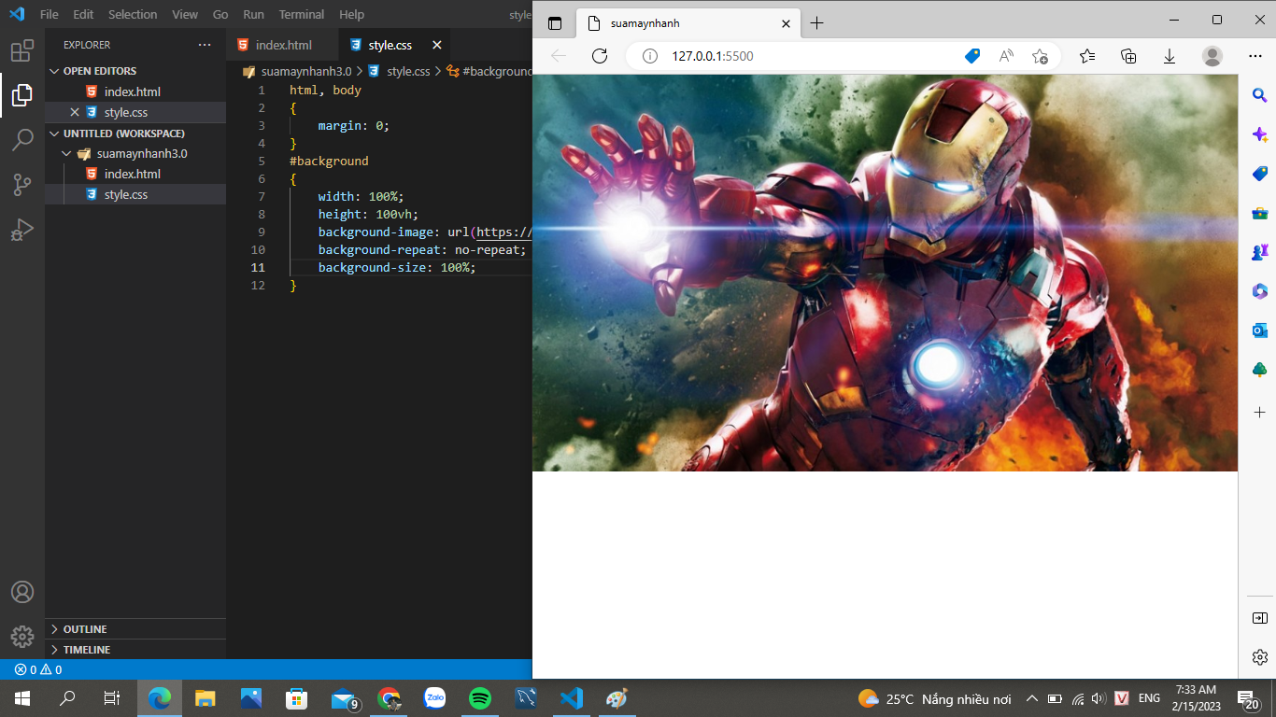This screenshot has height=717, width=1276.
Task: Hide the Edge sidebar
Action: coord(1259,618)
